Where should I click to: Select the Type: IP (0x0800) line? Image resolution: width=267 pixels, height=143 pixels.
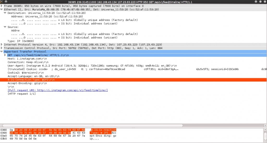click(x=21, y=41)
